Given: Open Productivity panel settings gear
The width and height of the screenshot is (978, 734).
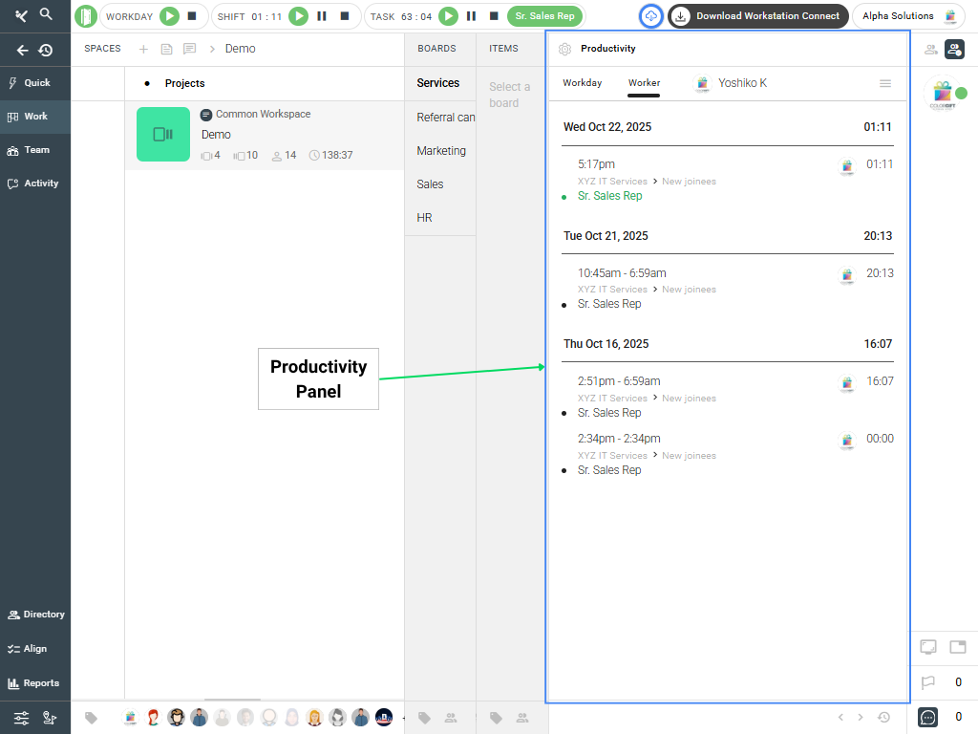Looking at the screenshot, I should pos(564,49).
